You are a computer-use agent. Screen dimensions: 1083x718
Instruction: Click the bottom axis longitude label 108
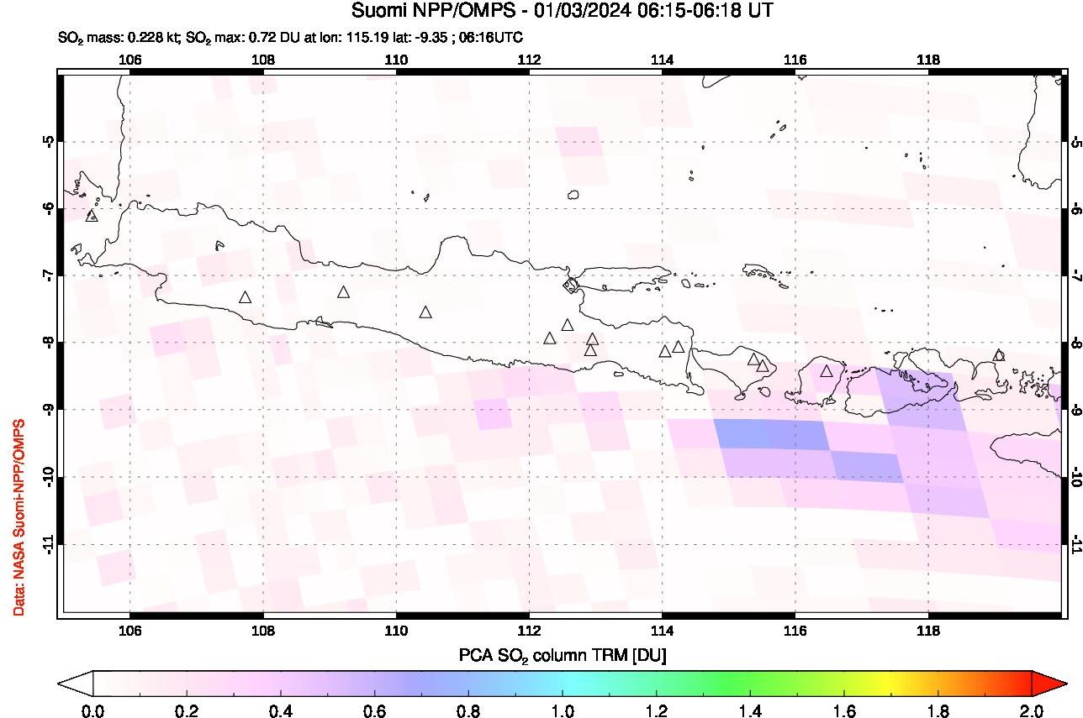point(263,630)
